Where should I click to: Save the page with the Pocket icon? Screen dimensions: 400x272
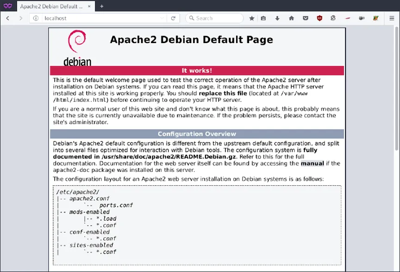pyautogui.click(x=305, y=18)
